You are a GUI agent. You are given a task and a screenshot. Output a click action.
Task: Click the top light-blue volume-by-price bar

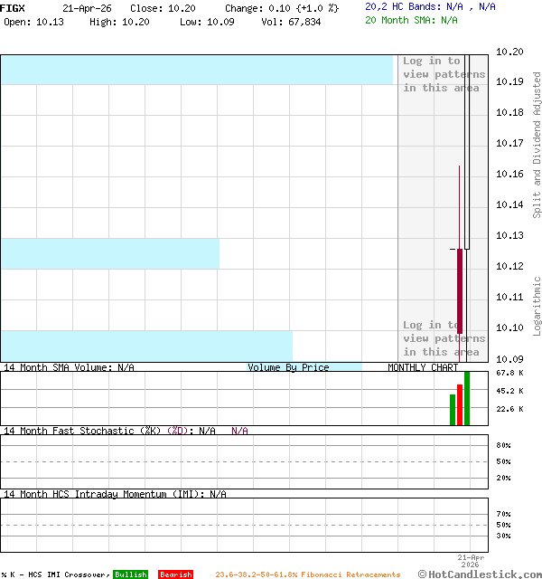click(x=197, y=70)
